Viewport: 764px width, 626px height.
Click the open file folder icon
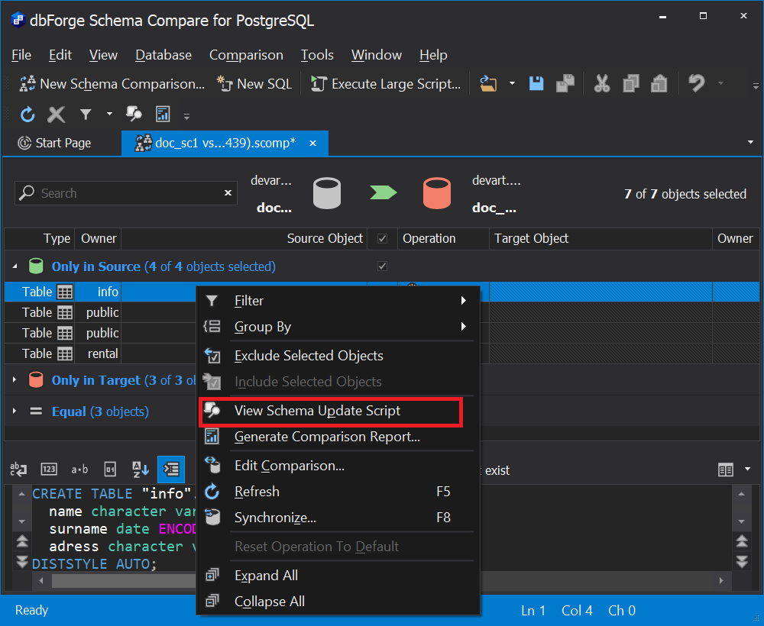coord(488,84)
